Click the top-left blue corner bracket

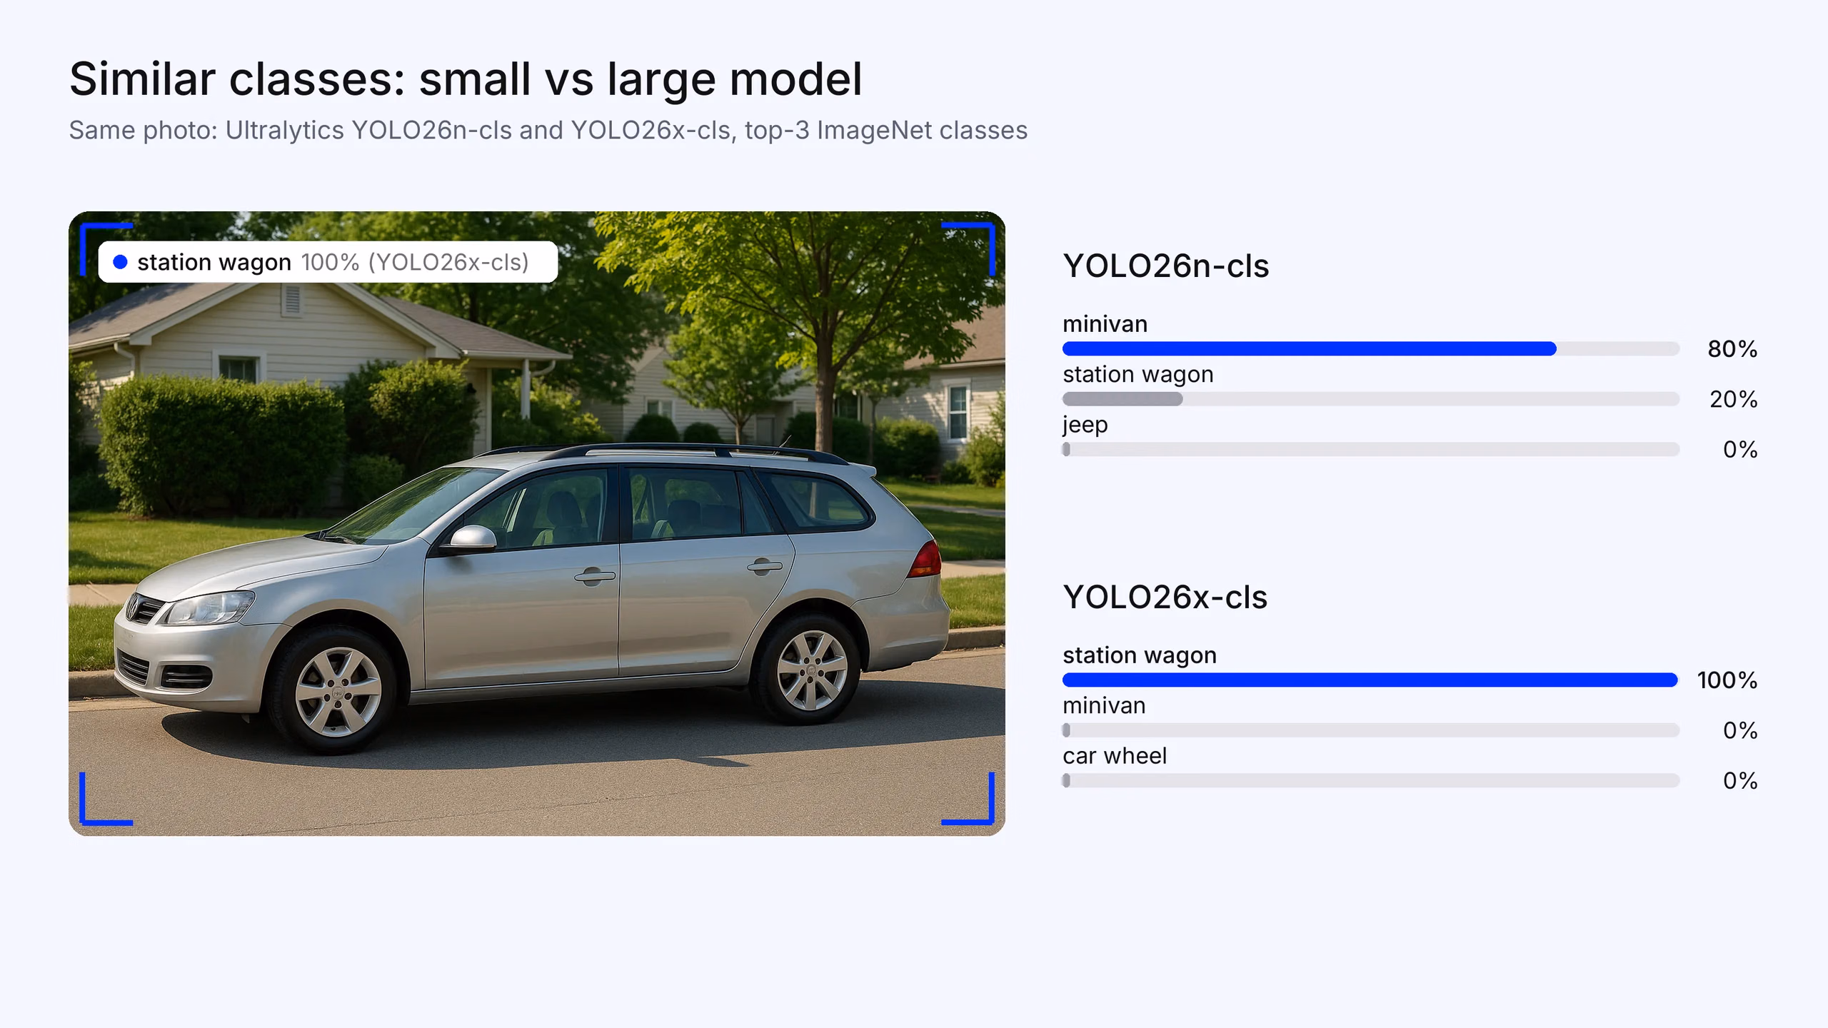pos(106,248)
